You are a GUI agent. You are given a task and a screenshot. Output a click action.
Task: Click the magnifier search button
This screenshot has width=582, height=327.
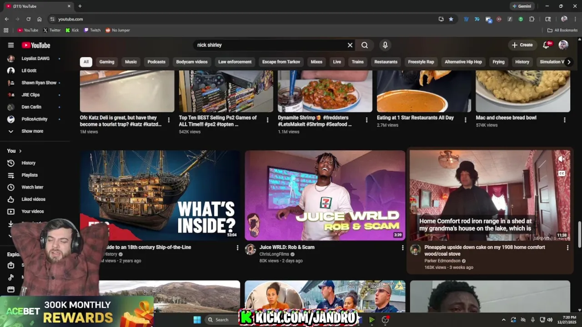coord(365,45)
